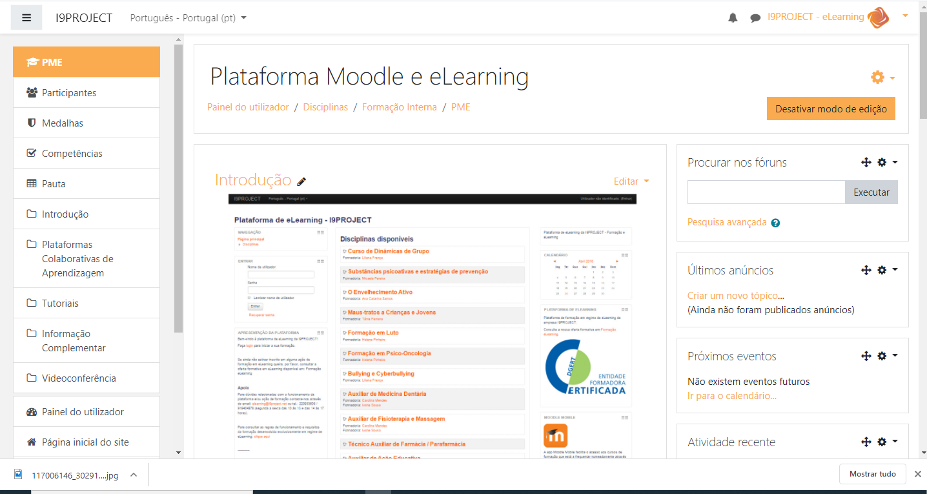Image resolution: width=927 pixels, height=494 pixels.
Task: Open the notifications bell
Action: [x=733, y=18]
